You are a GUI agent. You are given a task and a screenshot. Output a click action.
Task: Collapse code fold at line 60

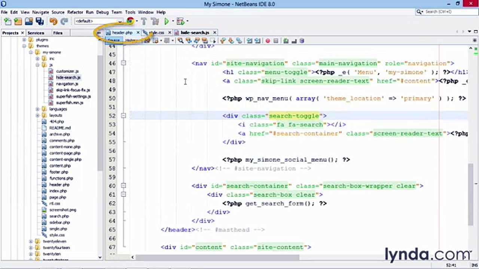pos(123,186)
